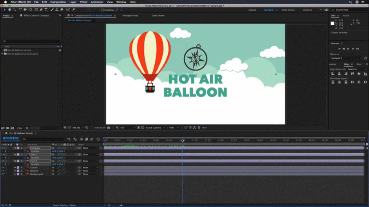This screenshot has height=207, width=369.
Task: Click align bottom edges icon
Action: (x=365, y=74)
